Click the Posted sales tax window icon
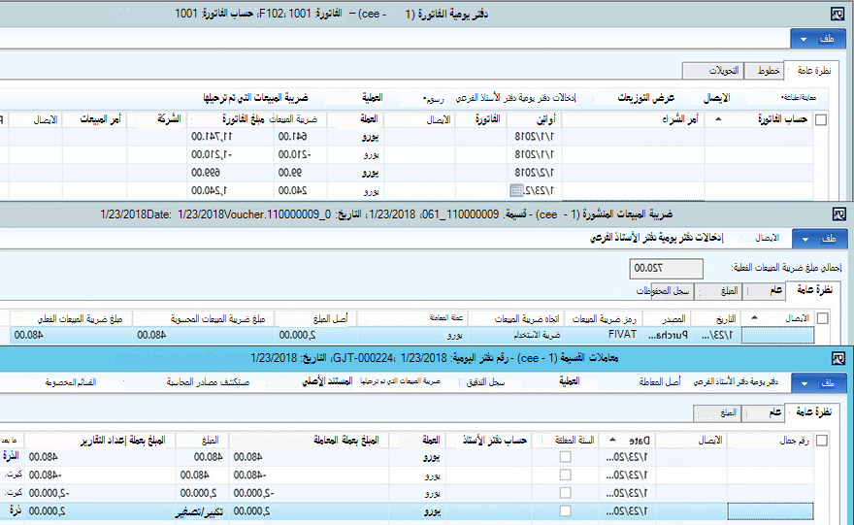Screen dimensions: 854x525 click(x=838, y=214)
